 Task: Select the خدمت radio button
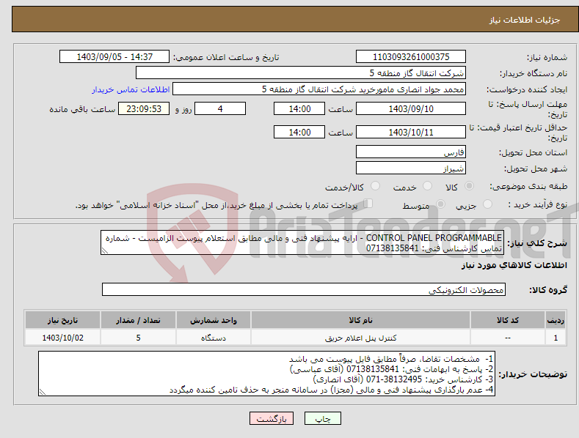427,186
